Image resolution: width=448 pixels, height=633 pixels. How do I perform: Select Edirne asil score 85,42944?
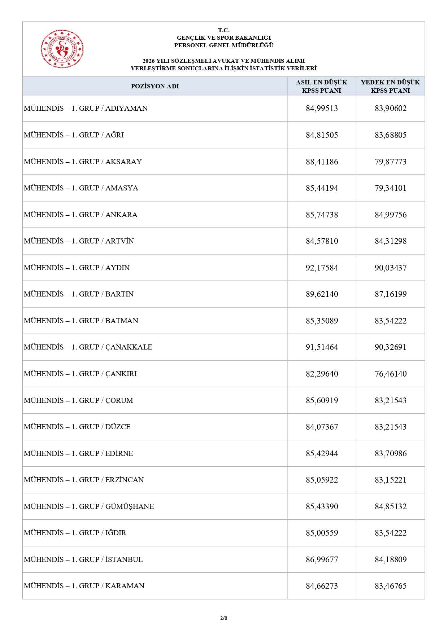322,453
